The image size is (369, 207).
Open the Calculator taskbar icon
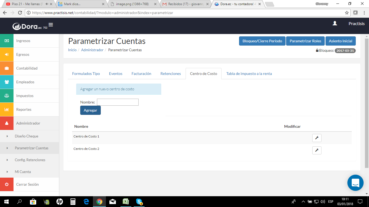coord(73,202)
